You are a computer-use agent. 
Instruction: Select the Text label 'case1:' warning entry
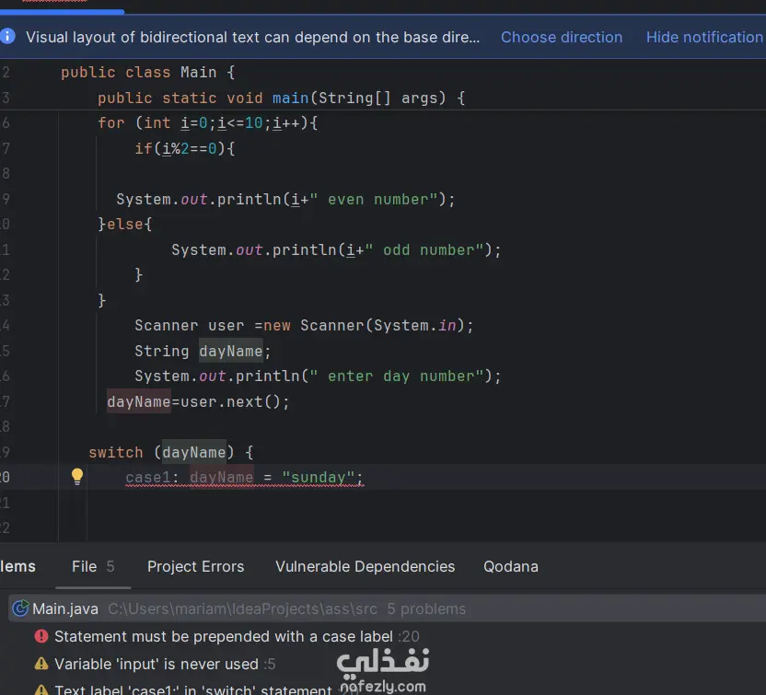pyautogui.click(x=192, y=689)
